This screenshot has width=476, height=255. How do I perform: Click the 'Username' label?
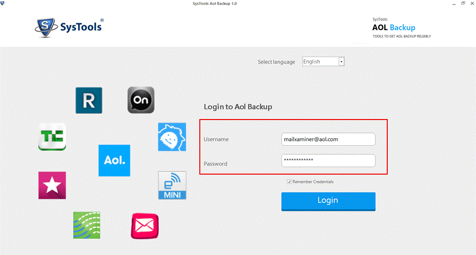(x=216, y=139)
